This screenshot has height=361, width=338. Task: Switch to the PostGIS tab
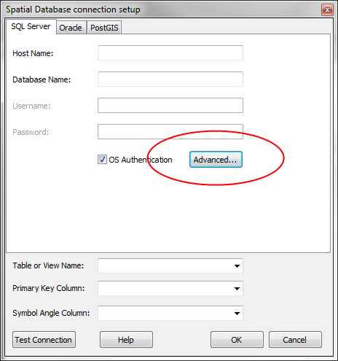coord(104,28)
